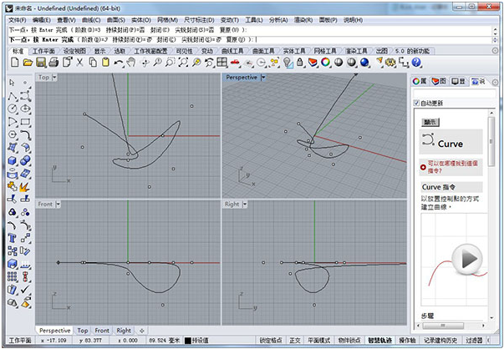Click the Zoom Extents icon
504x349 pixels.
point(183,63)
